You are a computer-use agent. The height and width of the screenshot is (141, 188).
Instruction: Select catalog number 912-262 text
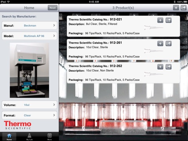(116, 66)
